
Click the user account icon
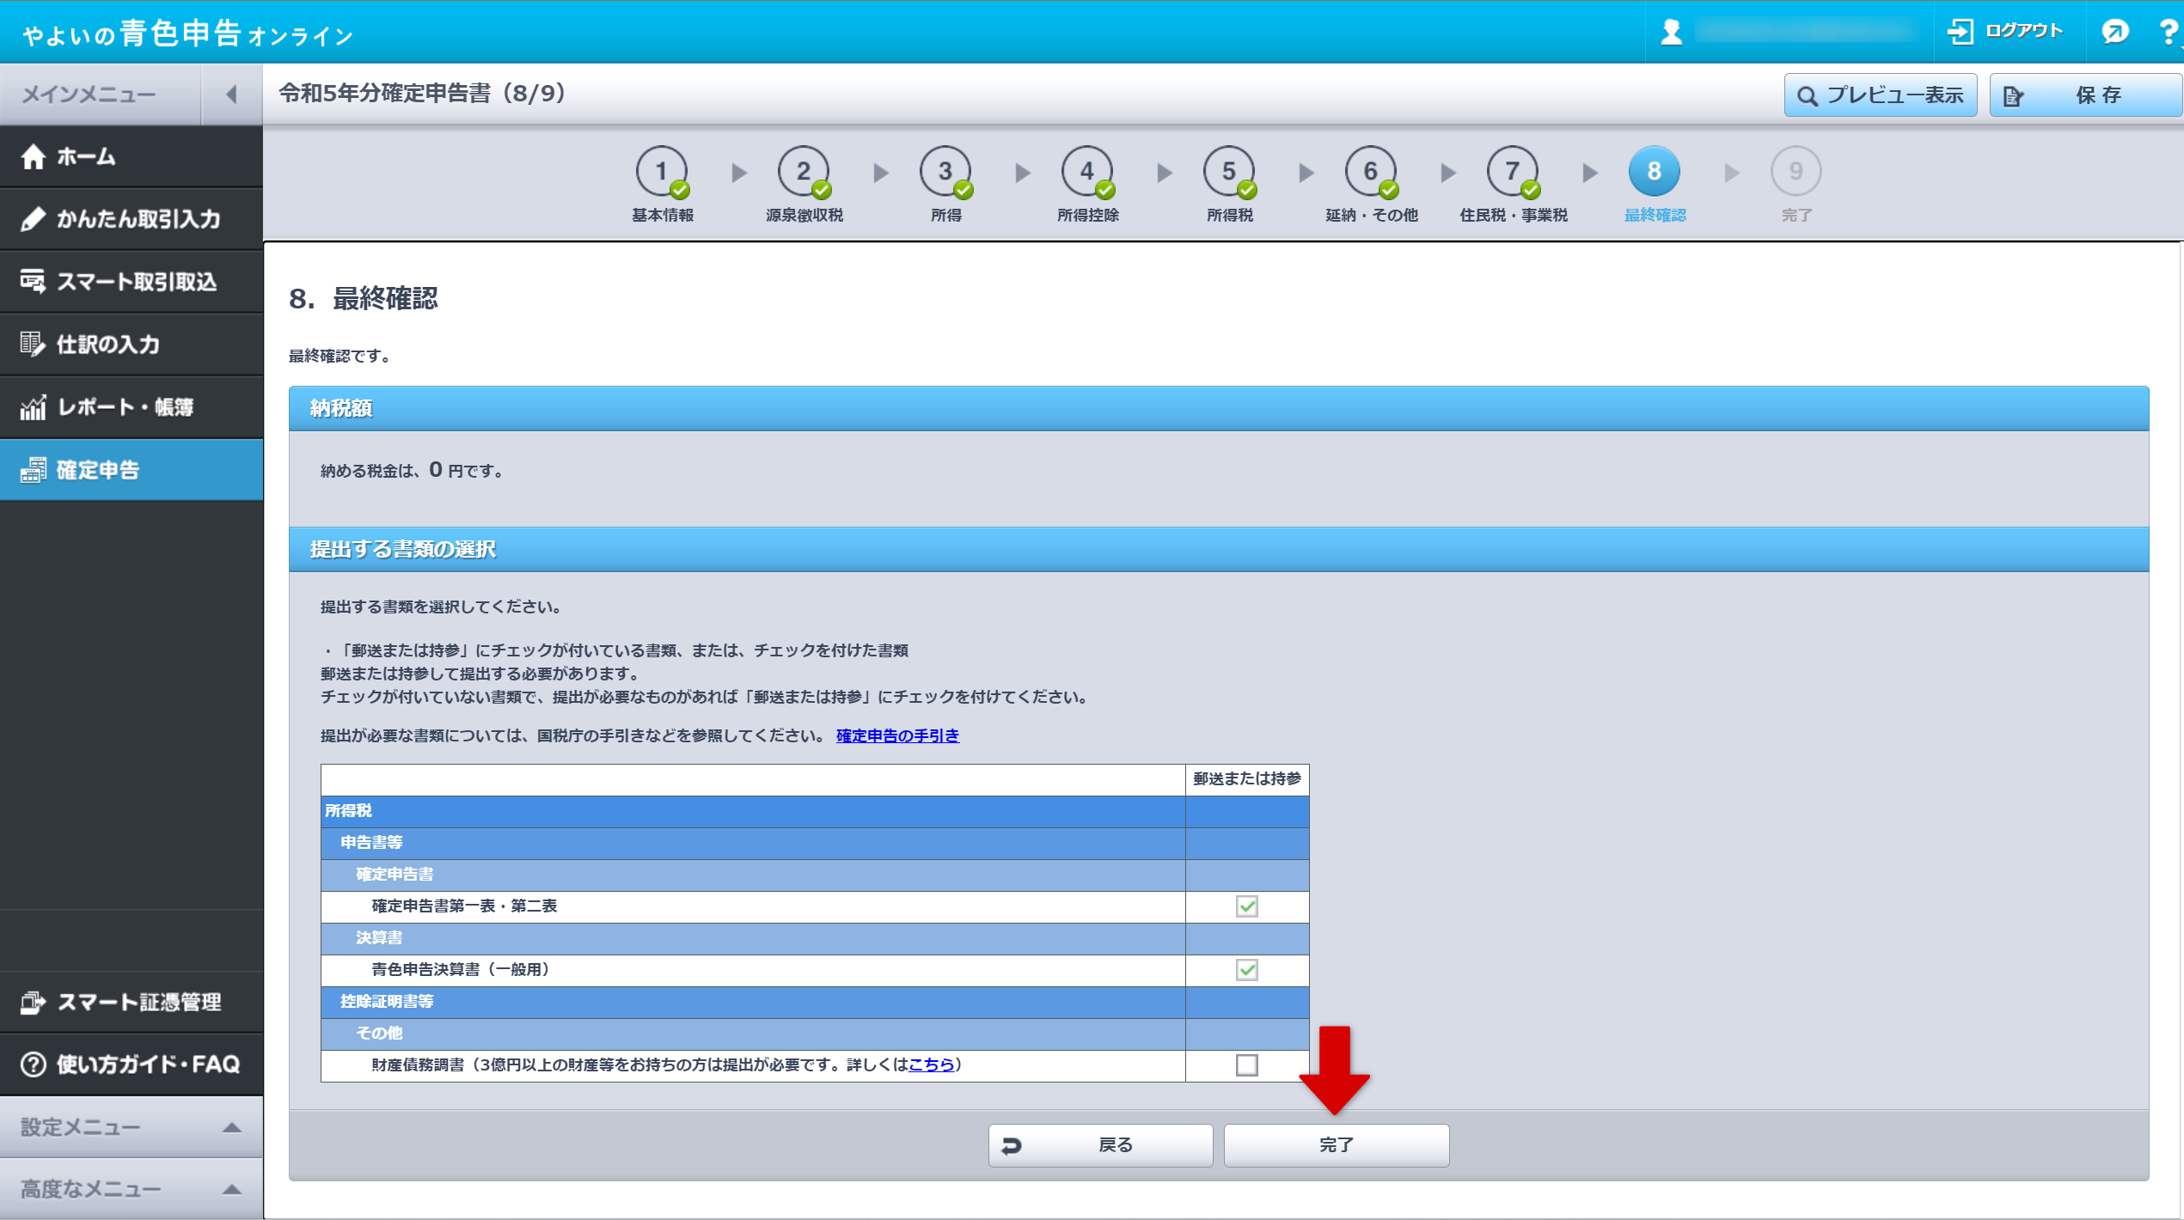click(x=1671, y=32)
